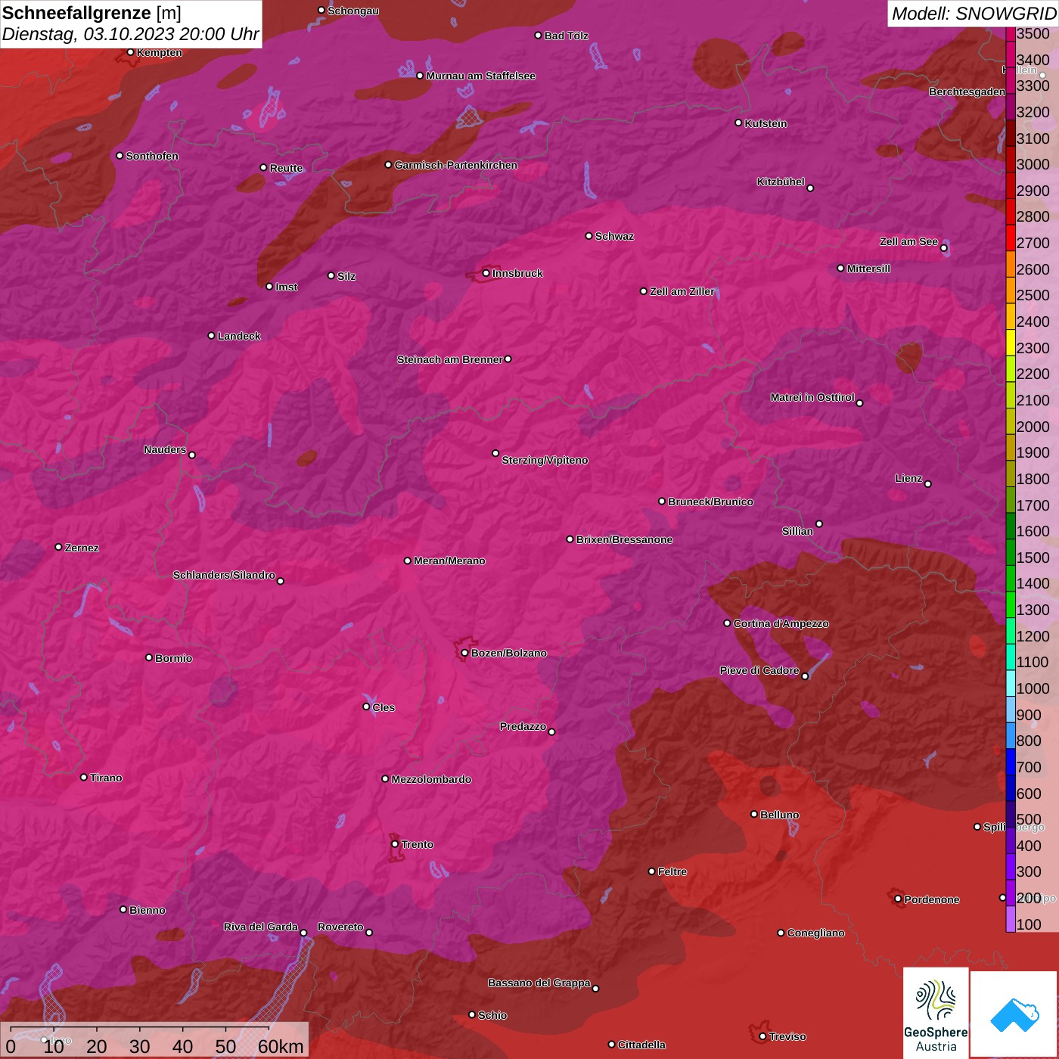
Task: Click the Conegliano label
Action: 815,933
